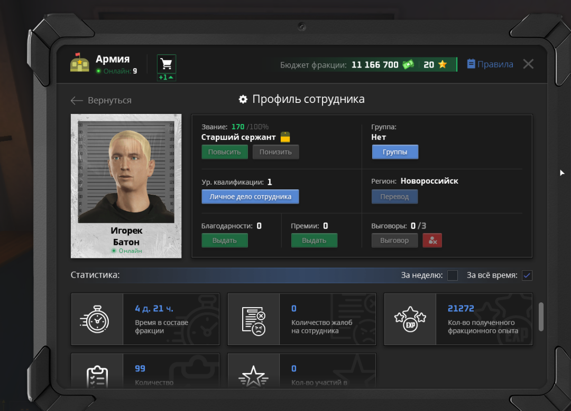Image resolution: width=571 pixels, height=411 pixels.
Task: Open 'Личное дело сотрудника' file
Action: (x=250, y=197)
